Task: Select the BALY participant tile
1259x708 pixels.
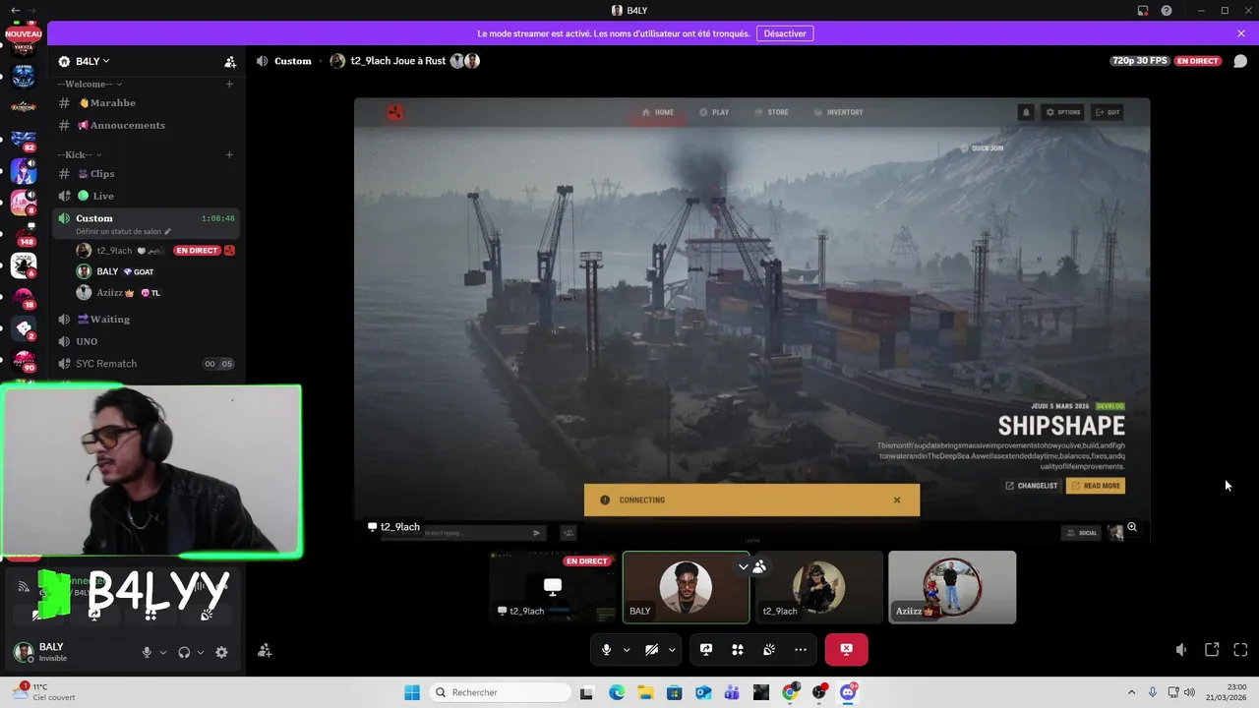Action: tap(687, 587)
